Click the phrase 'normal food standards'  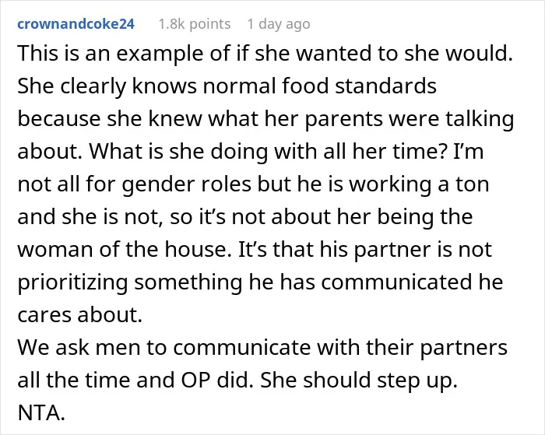click(x=320, y=86)
